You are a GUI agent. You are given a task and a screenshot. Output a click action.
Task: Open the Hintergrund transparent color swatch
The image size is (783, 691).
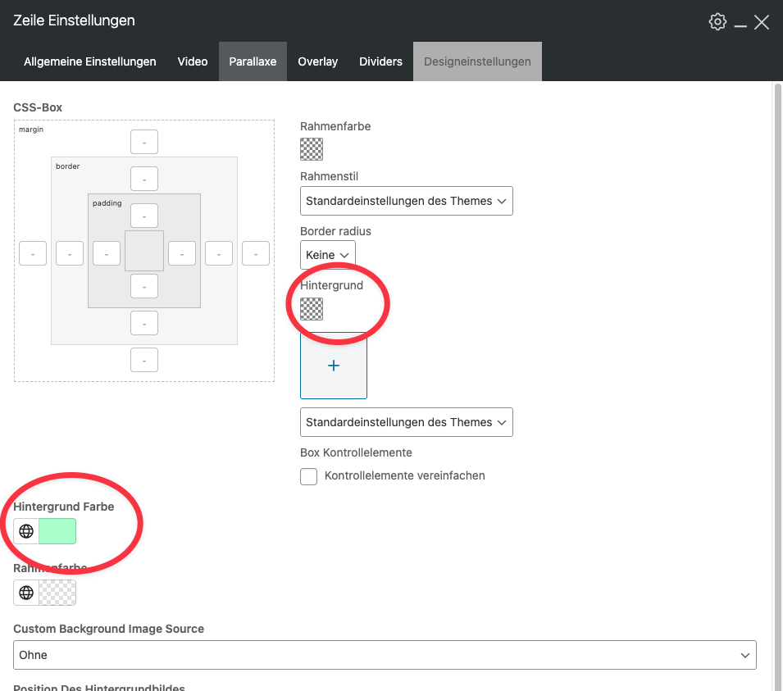[312, 308]
